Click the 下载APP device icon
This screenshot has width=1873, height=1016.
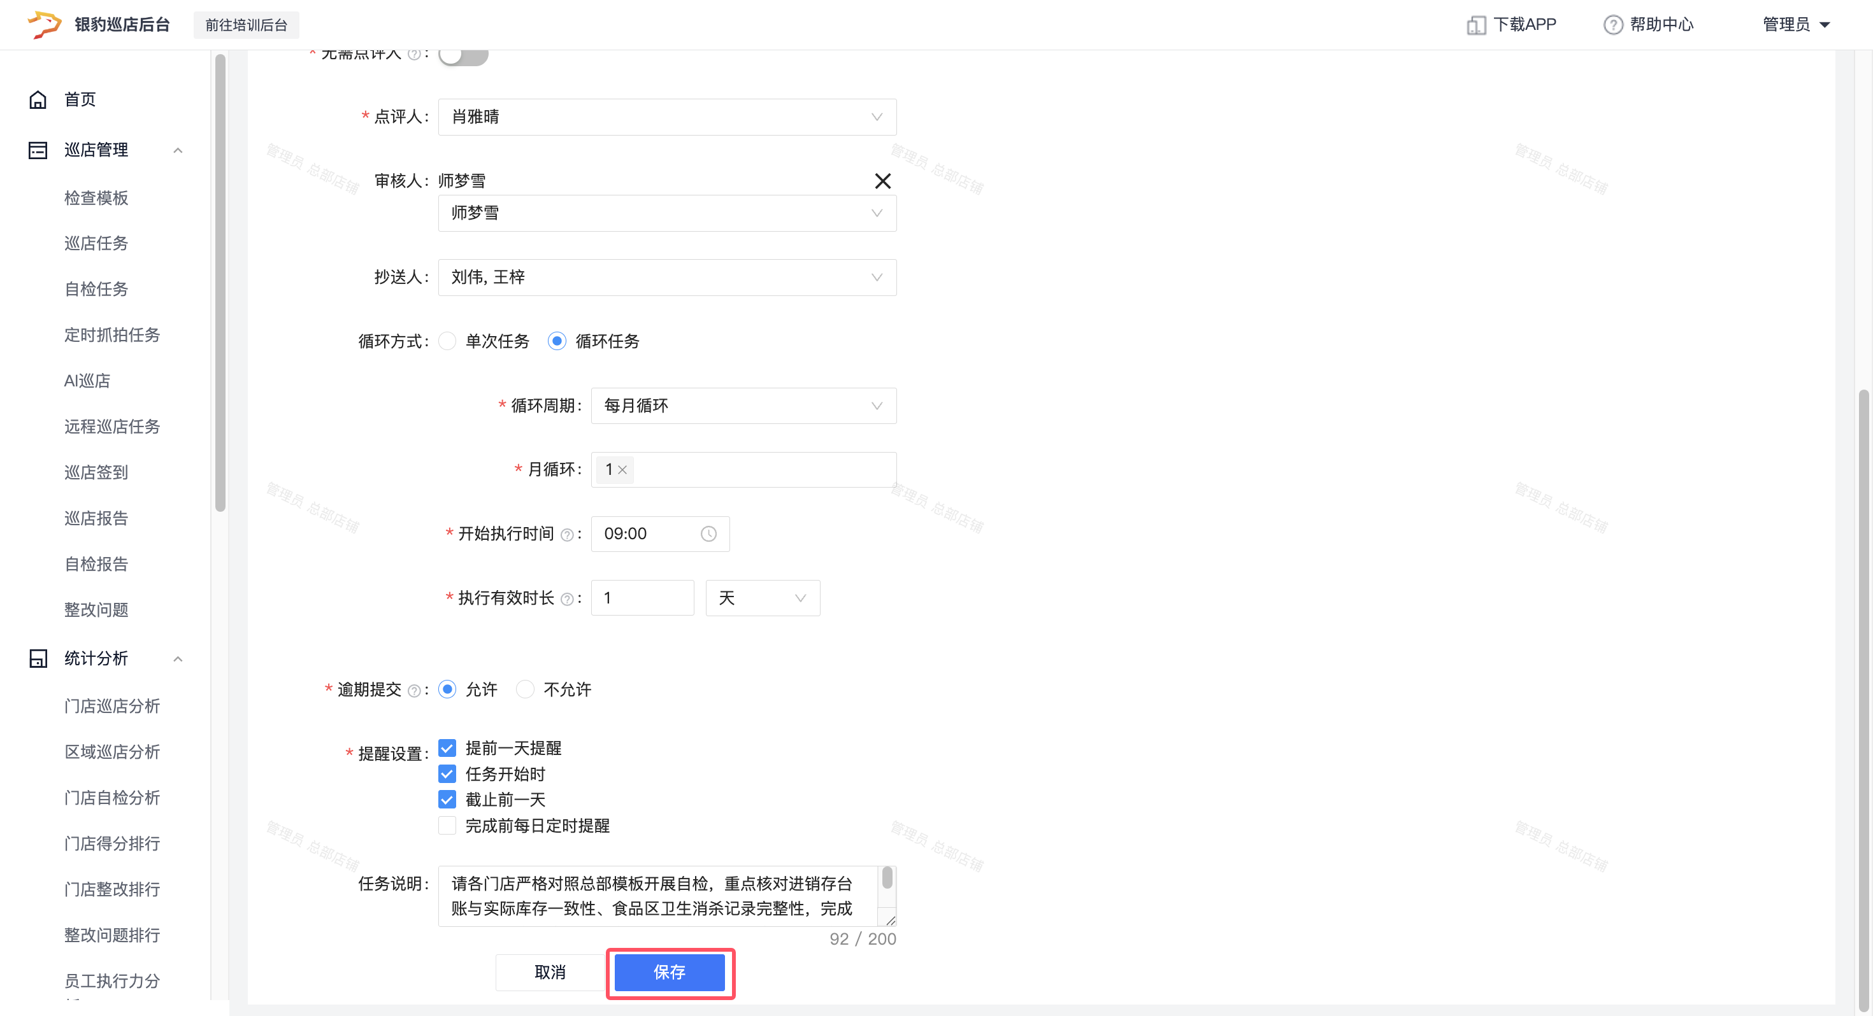[x=1475, y=25]
